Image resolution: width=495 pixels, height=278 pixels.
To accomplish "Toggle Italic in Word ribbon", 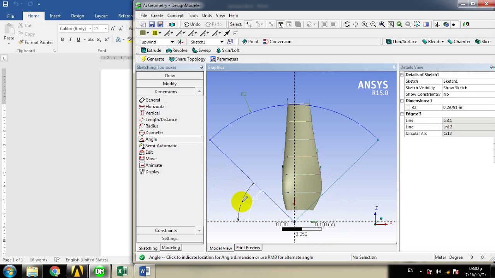I will coord(70,39).
